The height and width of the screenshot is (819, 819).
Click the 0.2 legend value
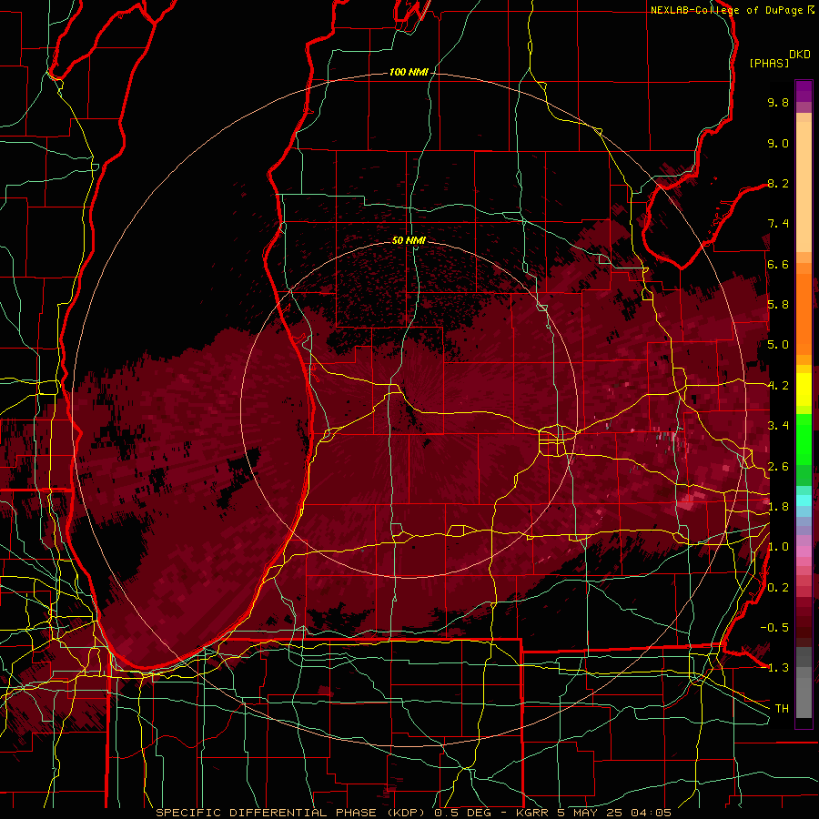778,588
